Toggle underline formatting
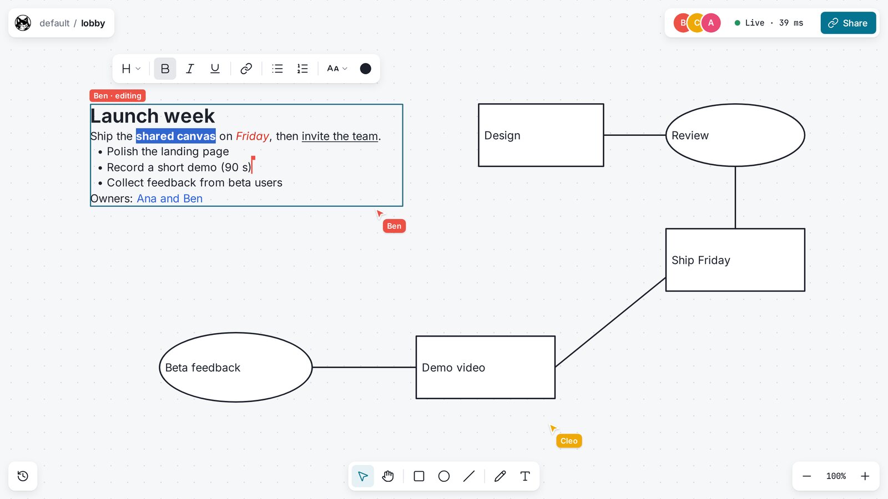Viewport: 888px width, 499px height. [x=215, y=69]
